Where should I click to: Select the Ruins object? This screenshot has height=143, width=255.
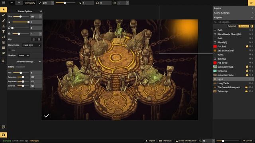(x=234, y=55)
